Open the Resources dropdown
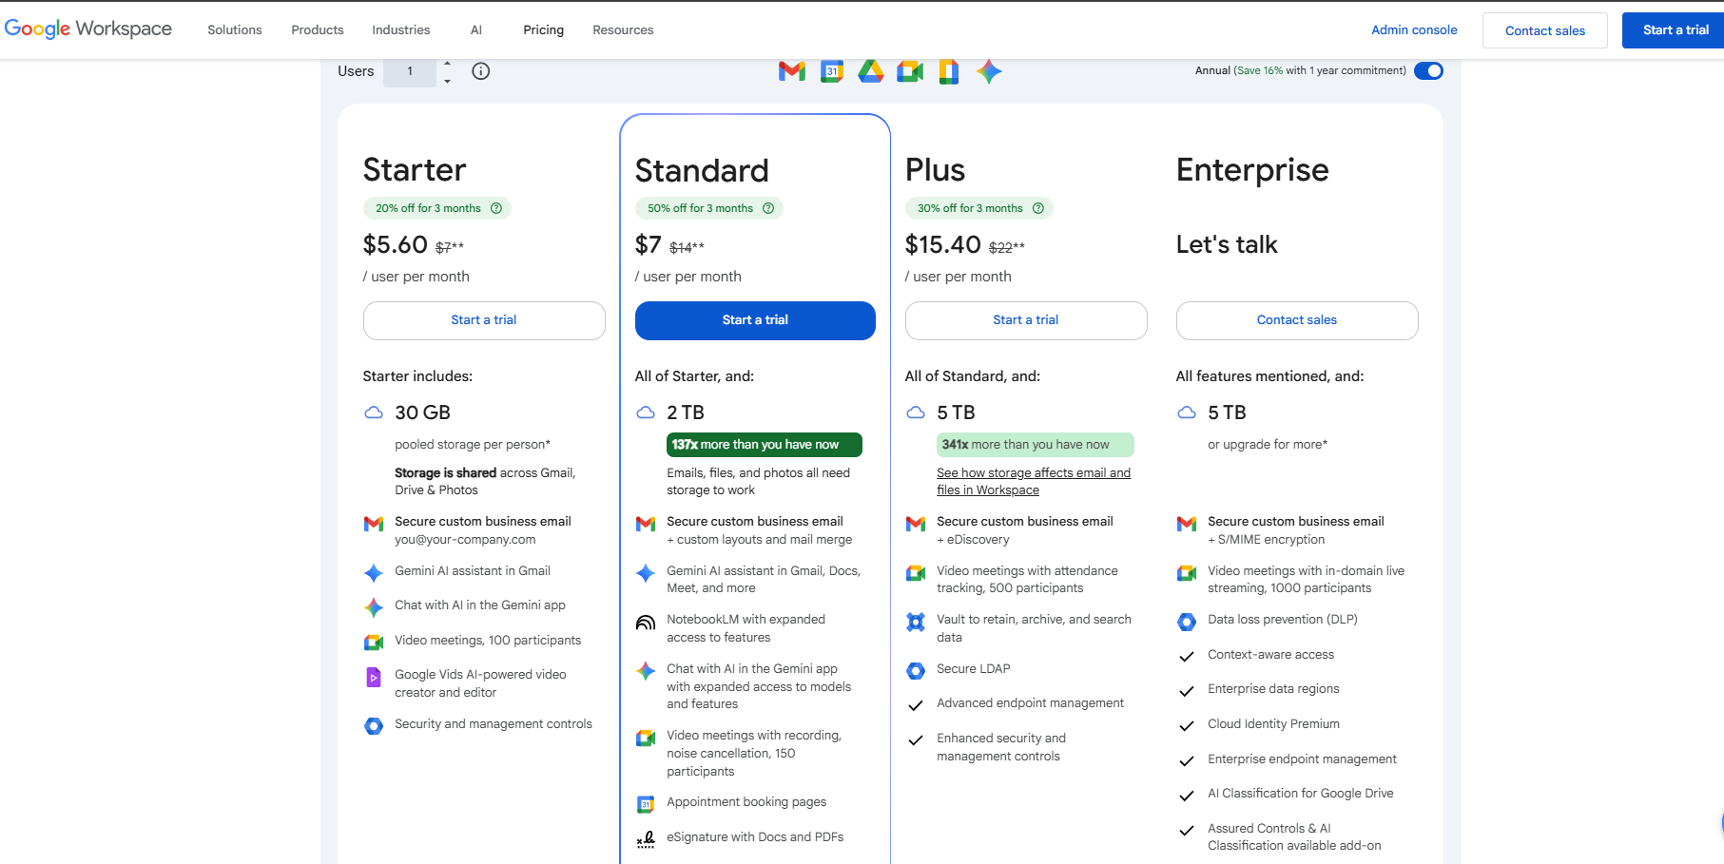1724x864 pixels. tap(623, 29)
